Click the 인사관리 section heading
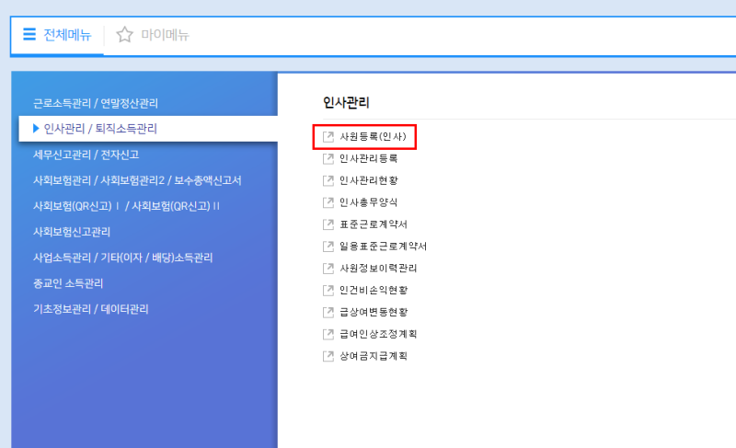736x448 pixels. [x=347, y=102]
